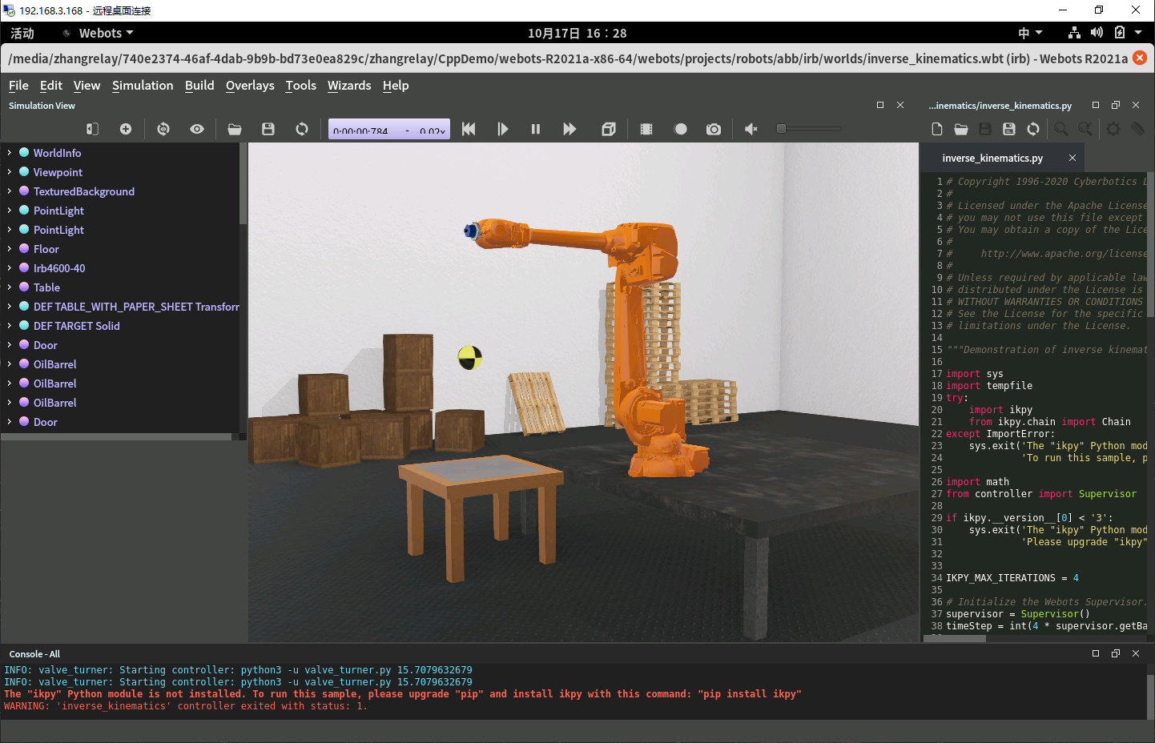The width and height of the screenshot is (1155, 743).
Task: Click 活动 Activities in top bar
Action: [22, 33]
